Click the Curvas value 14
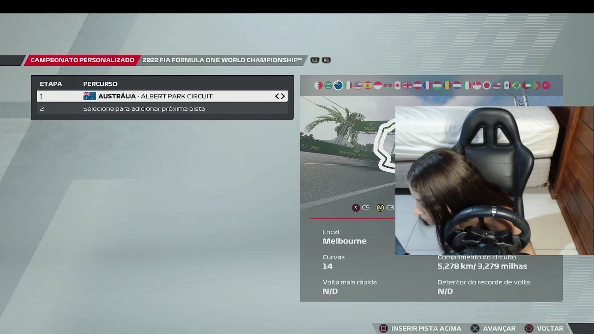Screen dimensions: 594x334 (x=327, y=266)
